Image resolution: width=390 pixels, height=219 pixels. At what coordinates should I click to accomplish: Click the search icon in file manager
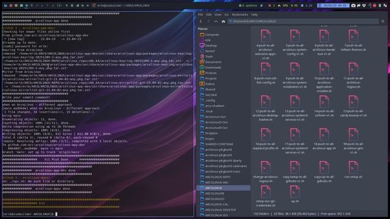pyautogui.click(x=383, y=22)
